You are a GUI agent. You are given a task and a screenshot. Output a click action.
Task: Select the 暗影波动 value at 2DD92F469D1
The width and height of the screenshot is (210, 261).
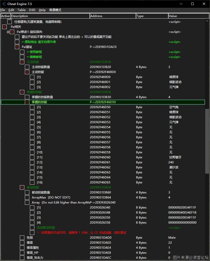tap(175, 82)
